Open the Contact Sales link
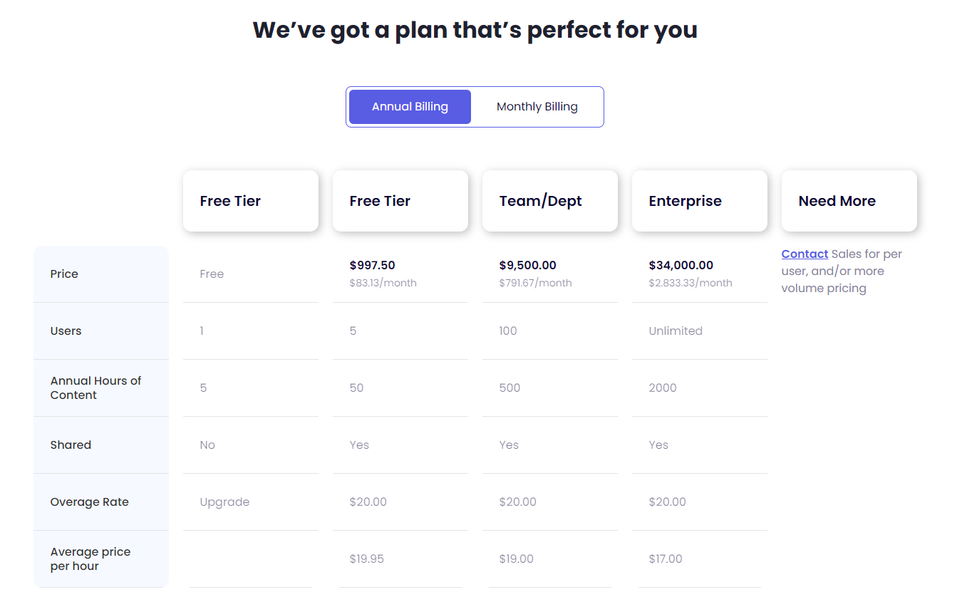The image size is (962, 607). (x=805, y=254)
